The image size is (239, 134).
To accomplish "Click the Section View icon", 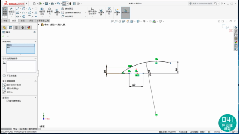I will tap(124, 21).
